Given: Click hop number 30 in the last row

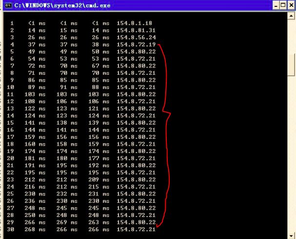Looking at the screenshot, I should point(12,229).
